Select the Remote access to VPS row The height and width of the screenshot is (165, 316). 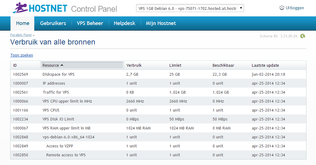point(66,155)
